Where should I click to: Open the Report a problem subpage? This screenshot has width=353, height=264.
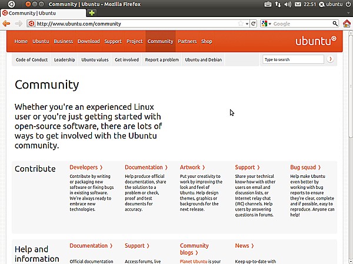click(162, 60)
